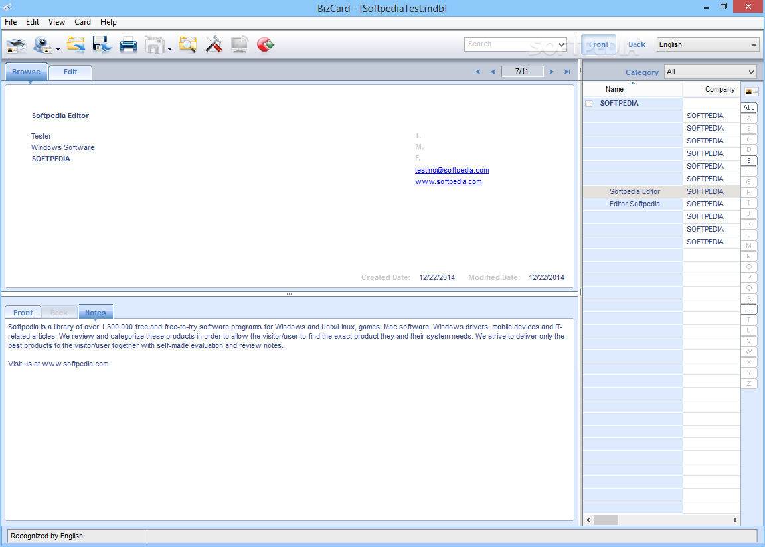Viewport: 765px width, 547px height.
Task: Switch to the Browse tab
Action: [x=27, y=72]
